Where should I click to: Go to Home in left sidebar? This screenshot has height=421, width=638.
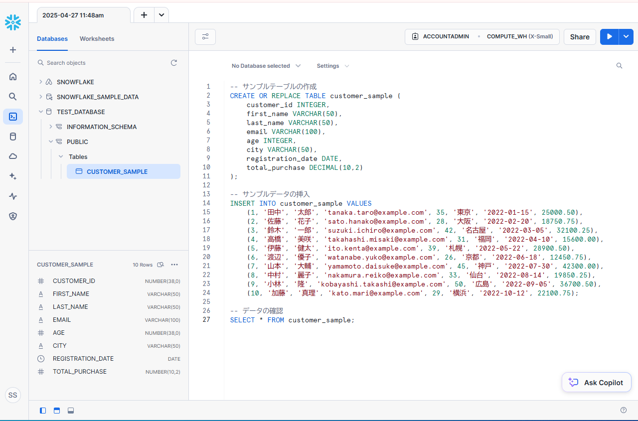tap(13, 77)
